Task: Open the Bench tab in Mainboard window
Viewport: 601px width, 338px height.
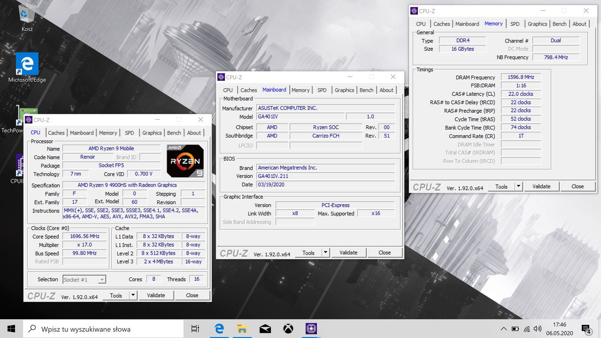Action: (x=367, y=90)
